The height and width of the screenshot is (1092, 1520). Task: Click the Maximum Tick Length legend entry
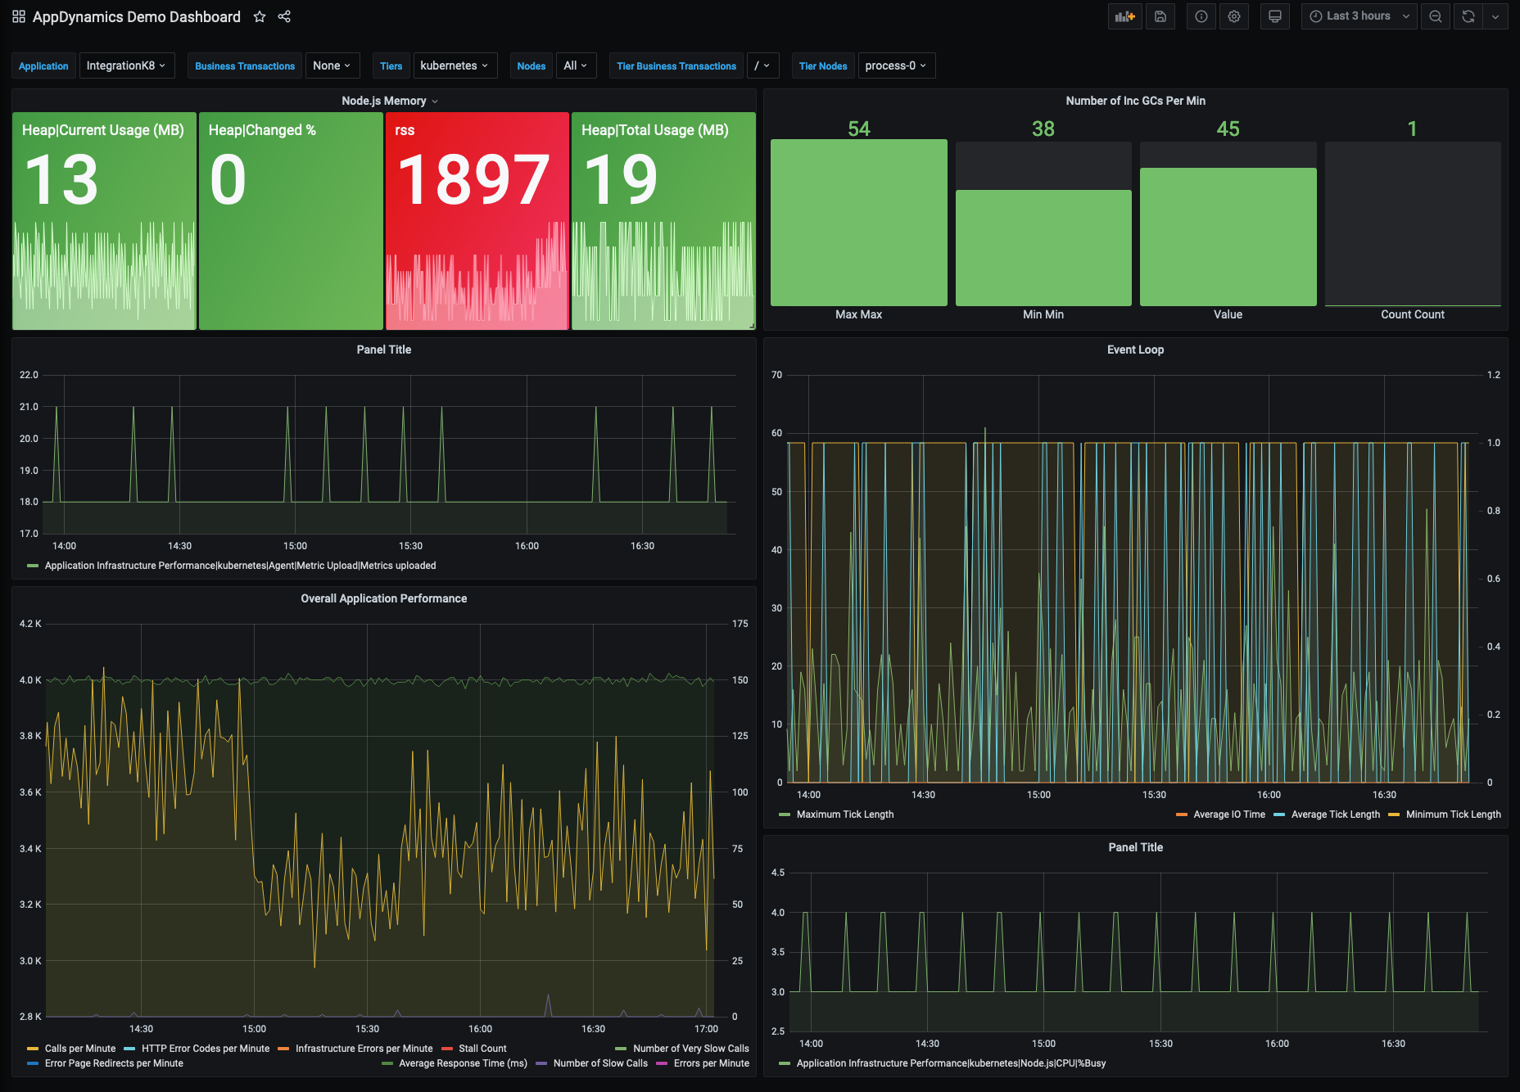844,814
